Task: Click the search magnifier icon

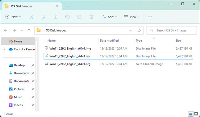Action: point(152,30)
